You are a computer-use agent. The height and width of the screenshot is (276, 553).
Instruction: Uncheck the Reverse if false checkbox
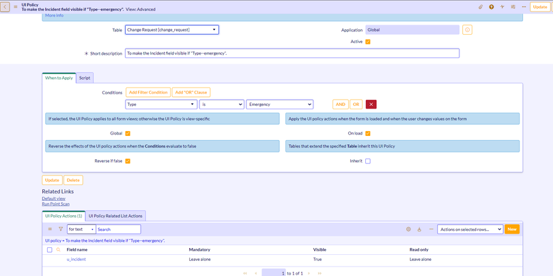128,161
